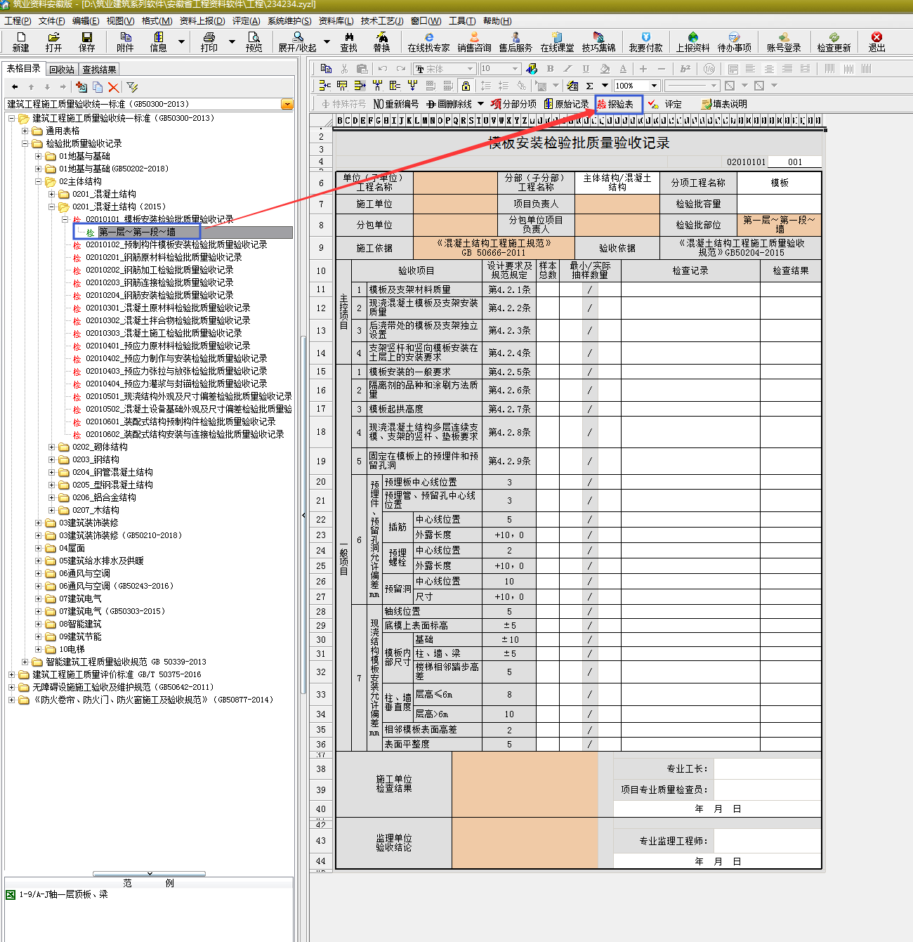The image size is (913, 942).
Task: Open the fill color bucket tool
Action: pos(605,69)
